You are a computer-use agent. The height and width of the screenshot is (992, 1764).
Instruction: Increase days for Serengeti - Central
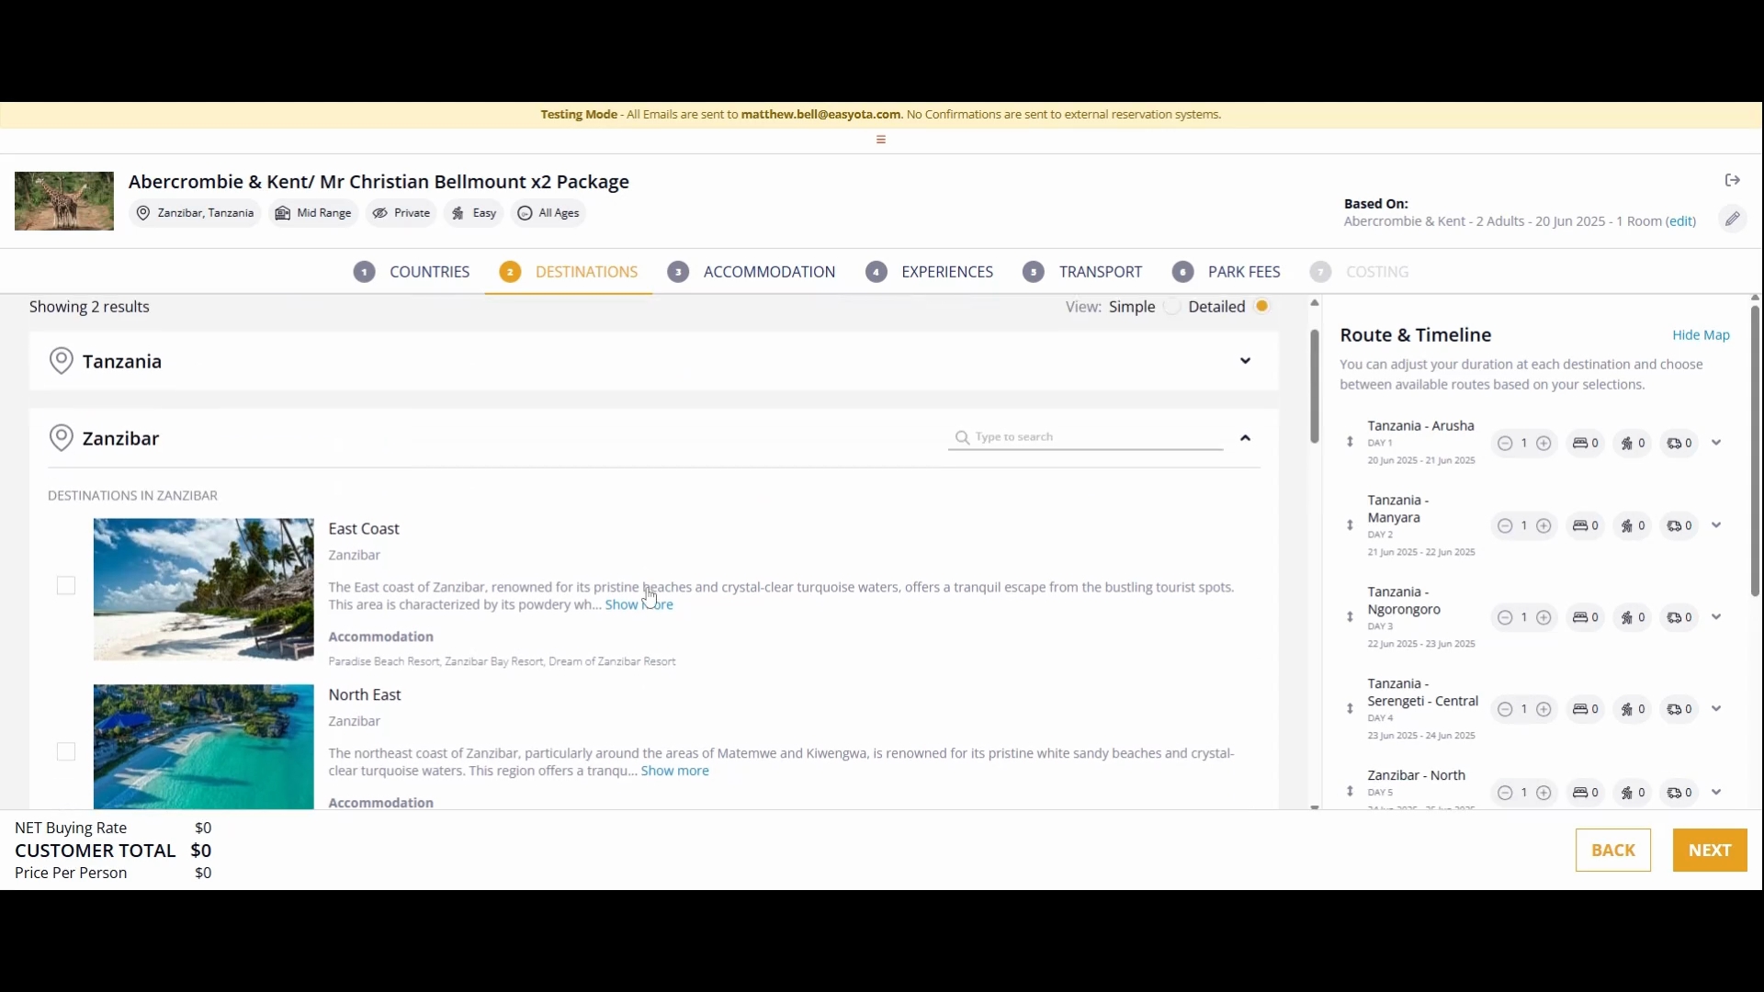[x=1544, y=710]
